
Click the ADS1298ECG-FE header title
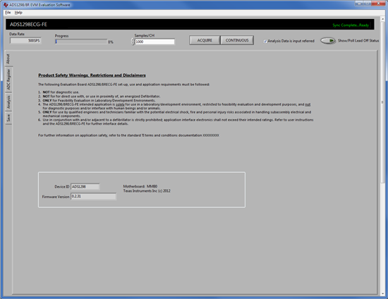tap(28, 24)
